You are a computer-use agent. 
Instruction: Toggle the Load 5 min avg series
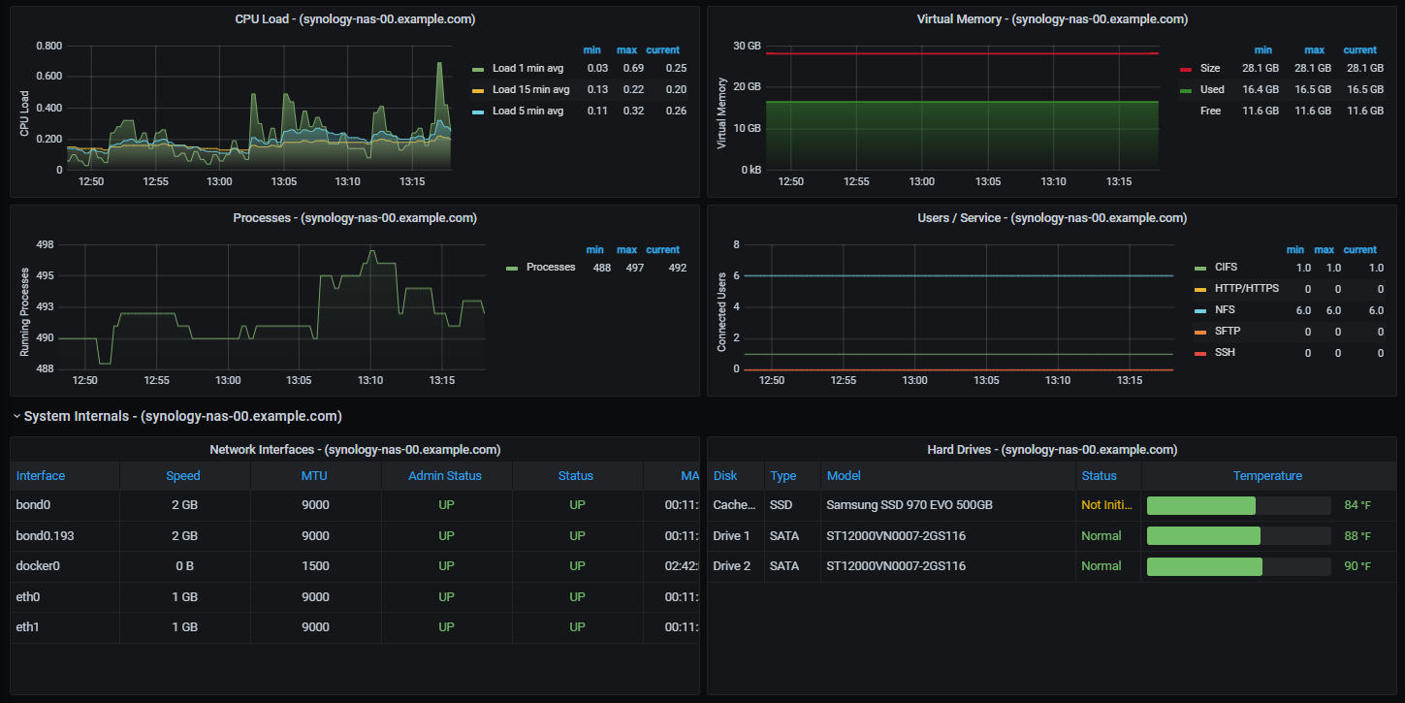tap(527, 112)
